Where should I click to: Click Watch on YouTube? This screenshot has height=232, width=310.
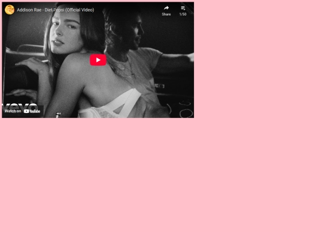coord(22,111)
